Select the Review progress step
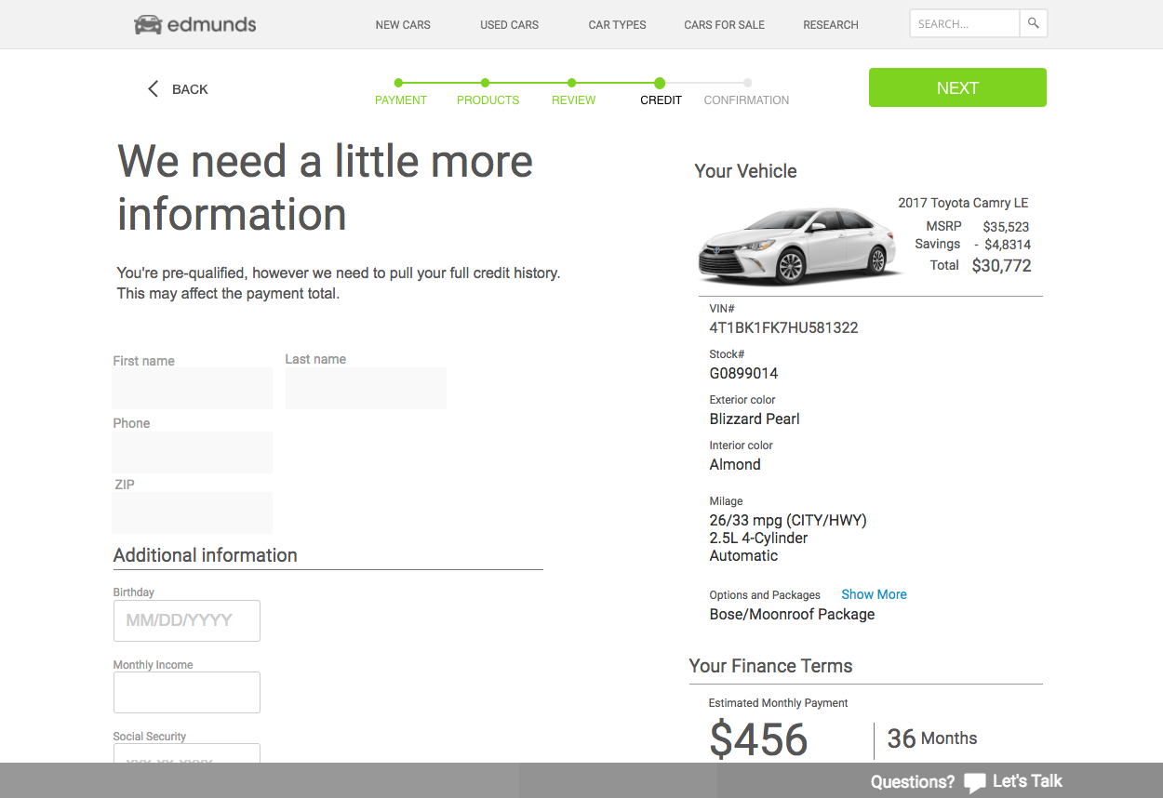The image size is (1163, 798). (x=573, y=92)
